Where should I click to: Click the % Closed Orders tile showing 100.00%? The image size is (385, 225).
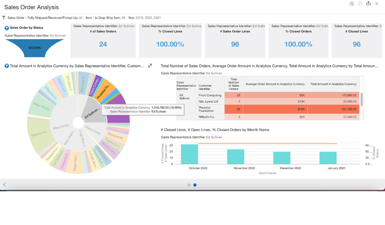tap(298, 40)
